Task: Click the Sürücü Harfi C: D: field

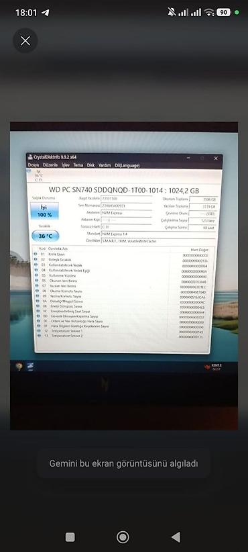Action: tap(127, 227)
